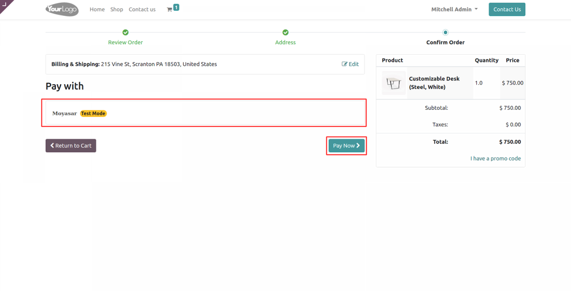Click the green checkmark on Review Order step
The width and height of the screenshot is (571, 291).
(x=125, y=32)
